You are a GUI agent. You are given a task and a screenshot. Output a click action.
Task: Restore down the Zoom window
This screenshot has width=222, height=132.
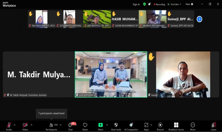pyautogui.click(x=210, y=4)
